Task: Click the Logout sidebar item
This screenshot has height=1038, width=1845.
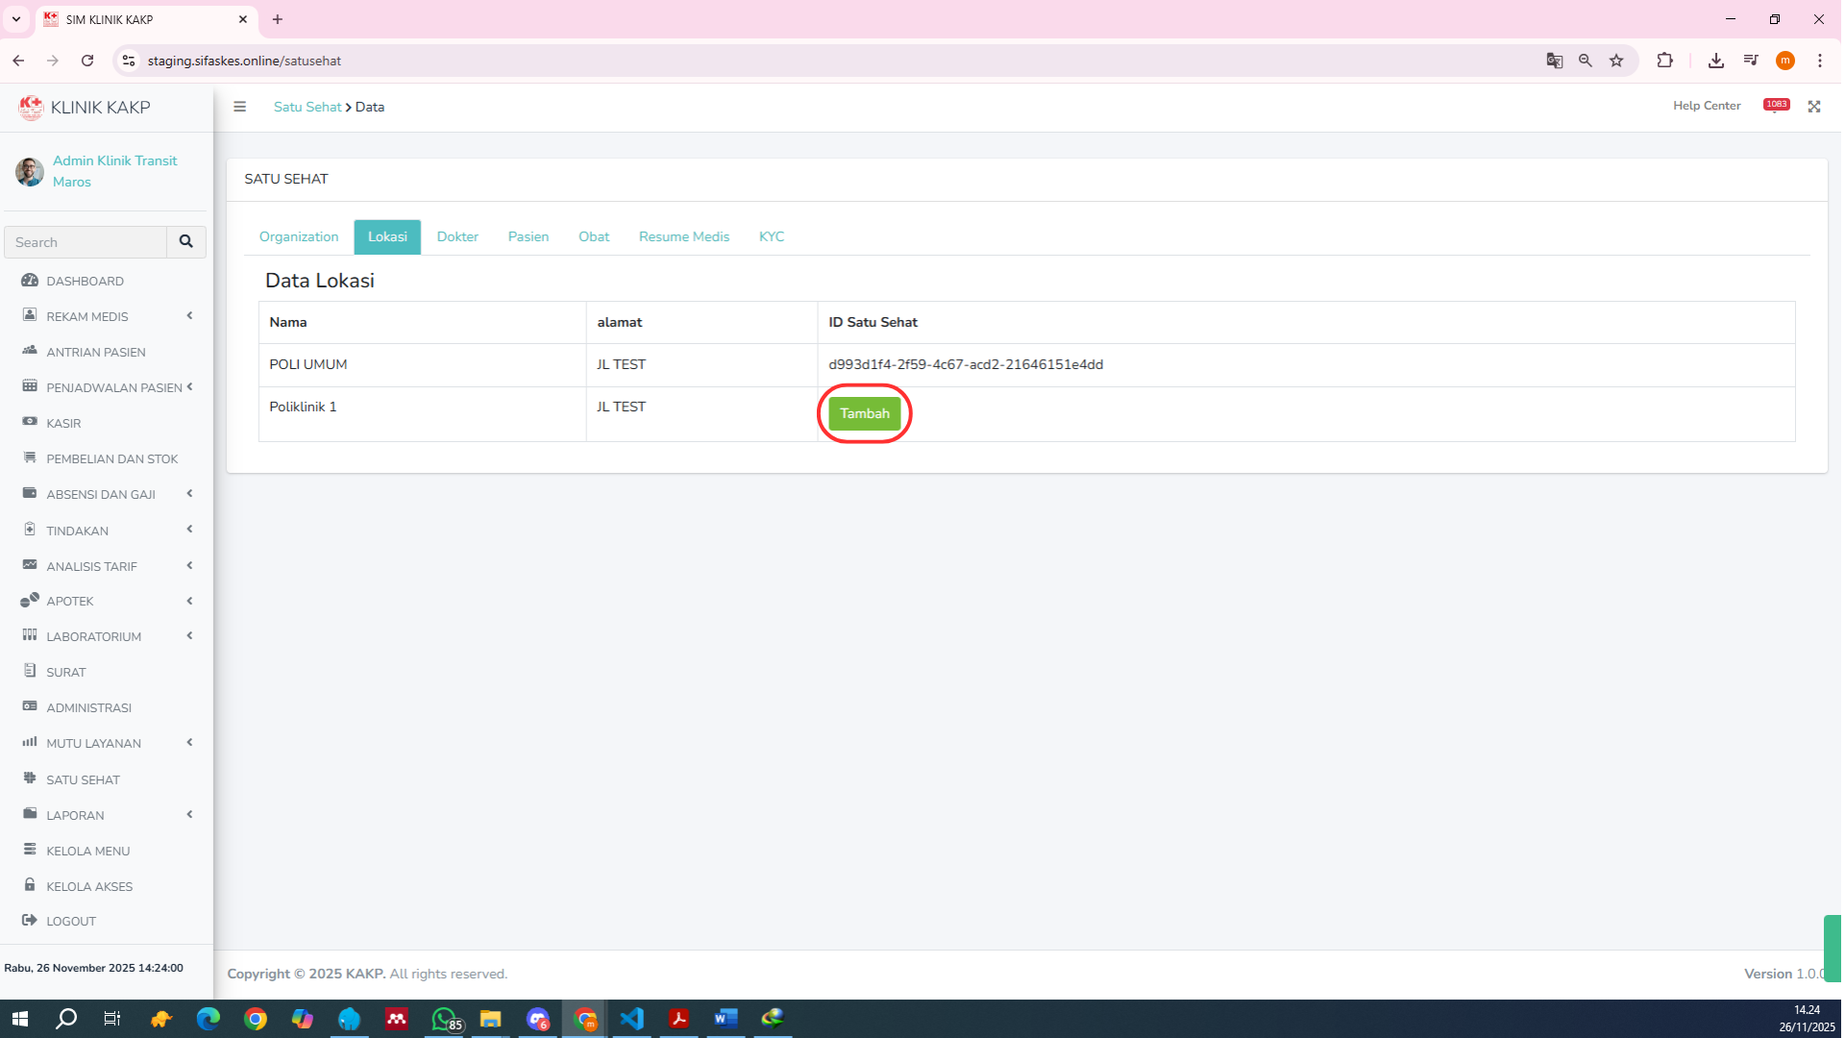Action: click(x=71, y=921)
